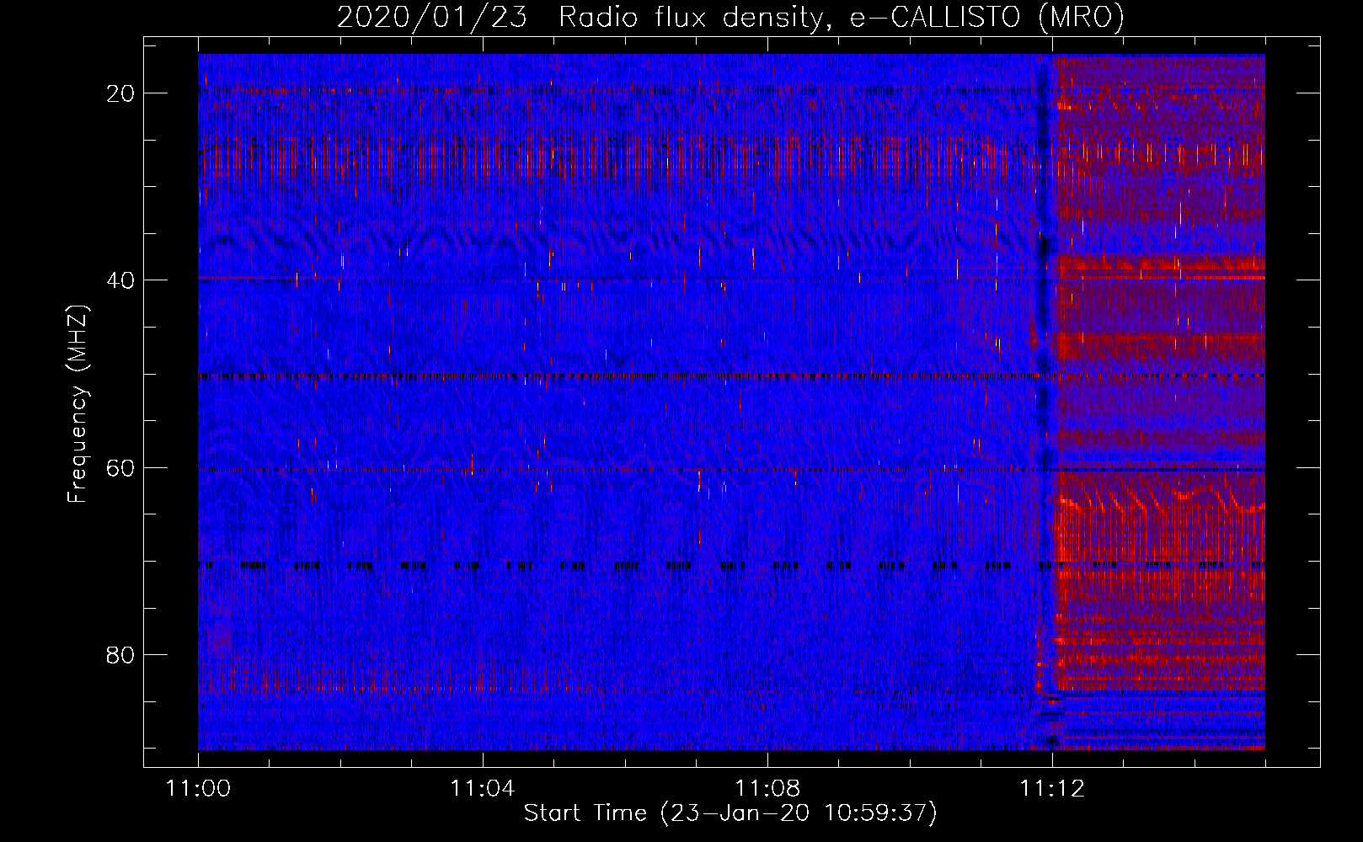This screenshot has width=1363, height=842.
Task: Click the 'Start Time (23-Jan-20 10:59:37)' label
Action: (730, 813)
